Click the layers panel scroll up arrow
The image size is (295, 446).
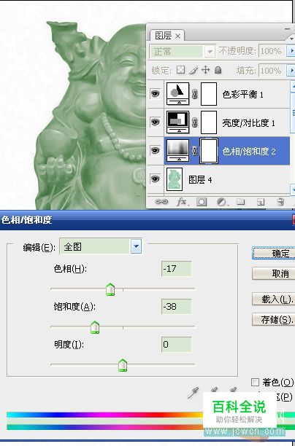[x=293, y=87]
